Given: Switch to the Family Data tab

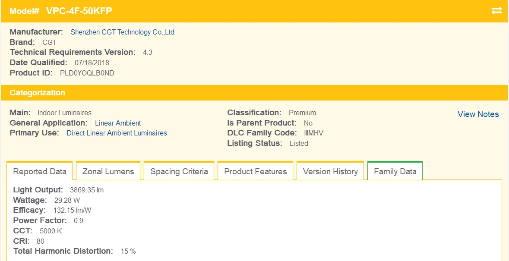Looking at the screenshot, I should coord(395,172).
